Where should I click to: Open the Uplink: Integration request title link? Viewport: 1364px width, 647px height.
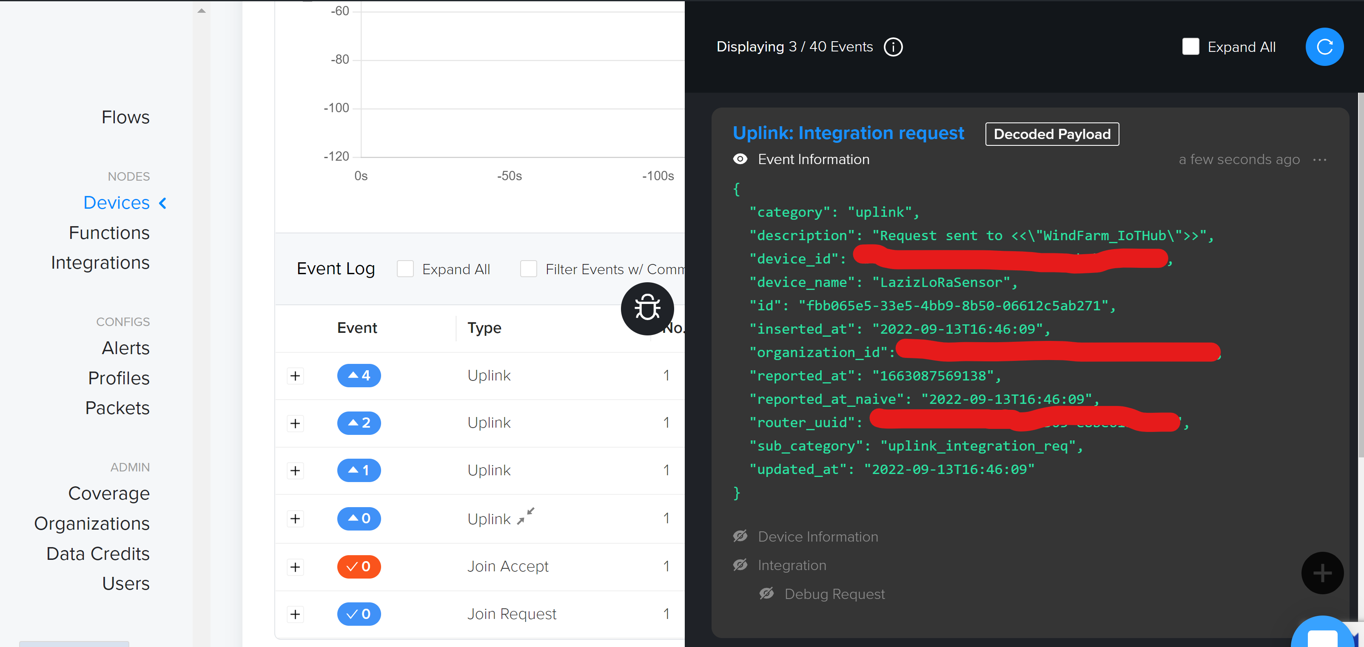[848, 133]
